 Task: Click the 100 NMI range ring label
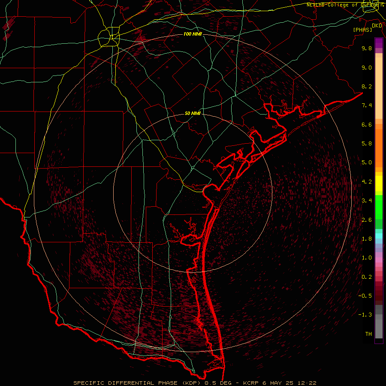click(193, 34)
